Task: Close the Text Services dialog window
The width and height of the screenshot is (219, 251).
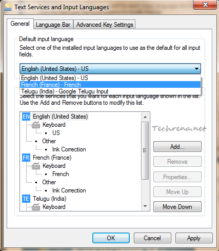Action: coord(205,5)
